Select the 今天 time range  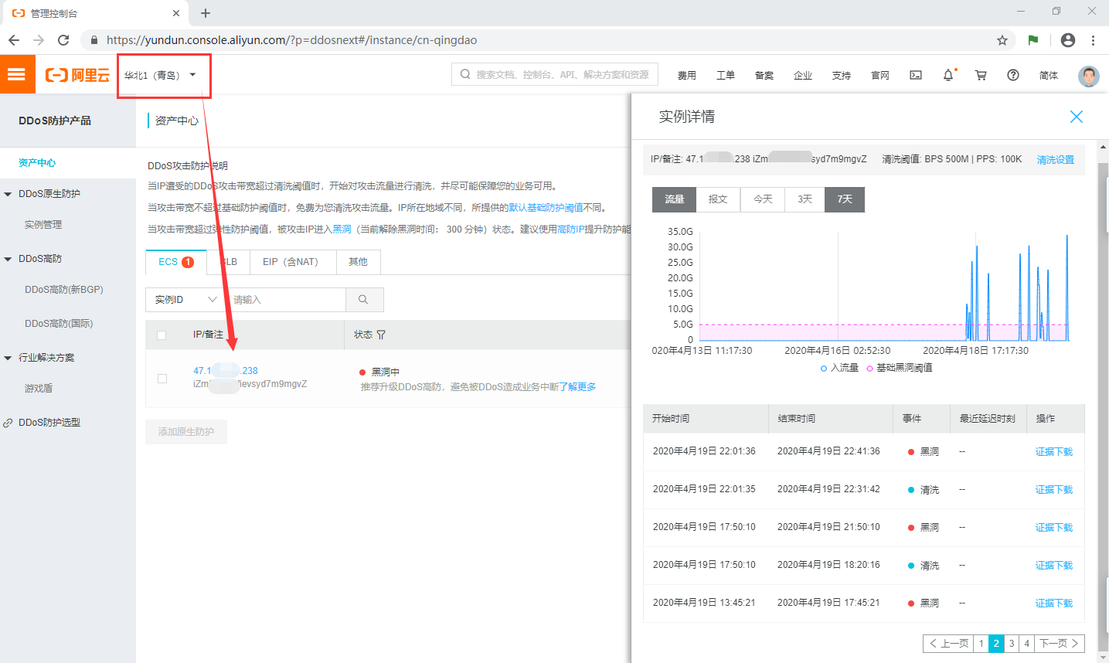[x=763, y=199]
